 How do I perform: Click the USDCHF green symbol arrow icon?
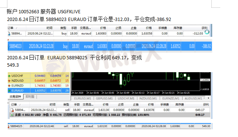(9, 76)
